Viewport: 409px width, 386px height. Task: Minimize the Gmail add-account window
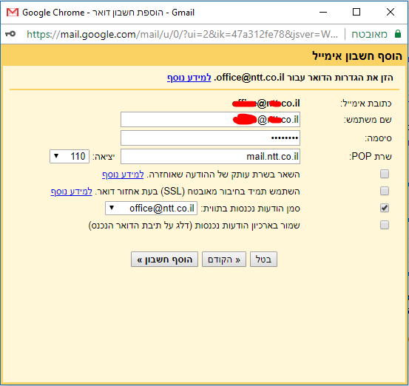[323, 13]
